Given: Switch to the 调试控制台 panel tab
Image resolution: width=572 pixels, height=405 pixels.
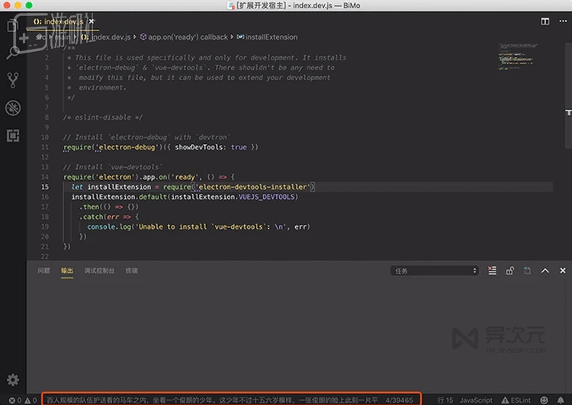Looking at the screenshot, I should click(99, 271).
